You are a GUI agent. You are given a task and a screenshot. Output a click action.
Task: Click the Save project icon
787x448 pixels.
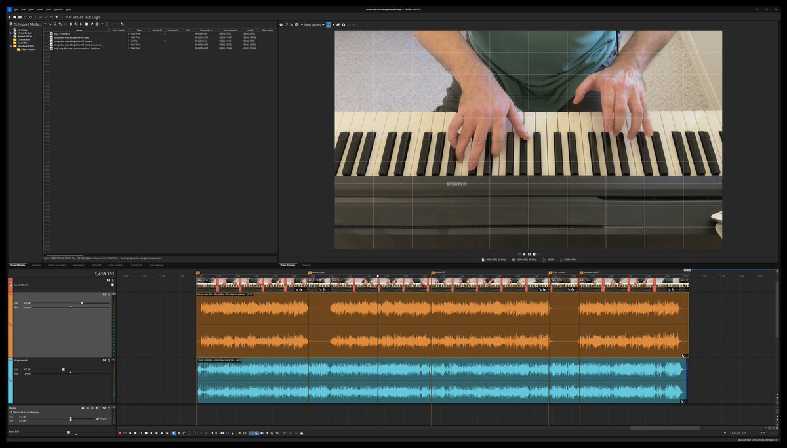point(20,17)
